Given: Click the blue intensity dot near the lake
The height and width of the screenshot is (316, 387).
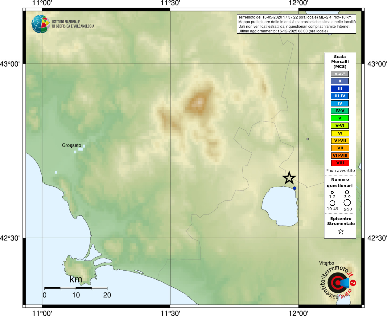Looking at the screenshot, I should tap(294, 188).
